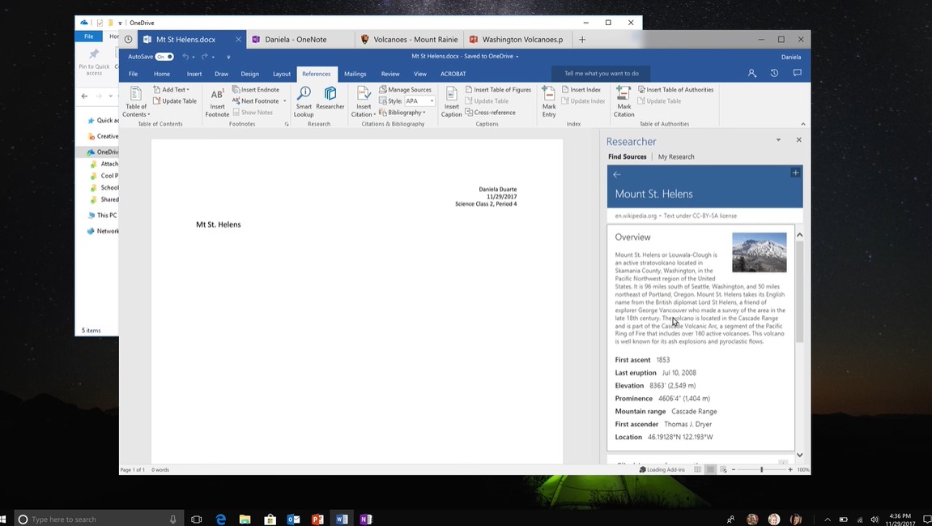This screenshot has width=932, height=526.
Task: Open the File menu in Word
Action: pyautogui.click(x=133, y=74)
